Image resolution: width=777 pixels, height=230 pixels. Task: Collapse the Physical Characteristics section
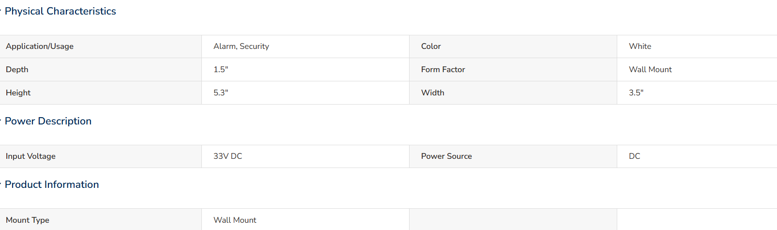(60, 11)
